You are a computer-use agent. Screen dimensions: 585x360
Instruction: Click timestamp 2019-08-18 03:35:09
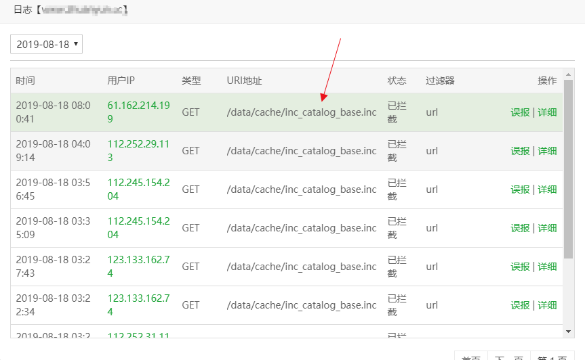tap(53, 228)
